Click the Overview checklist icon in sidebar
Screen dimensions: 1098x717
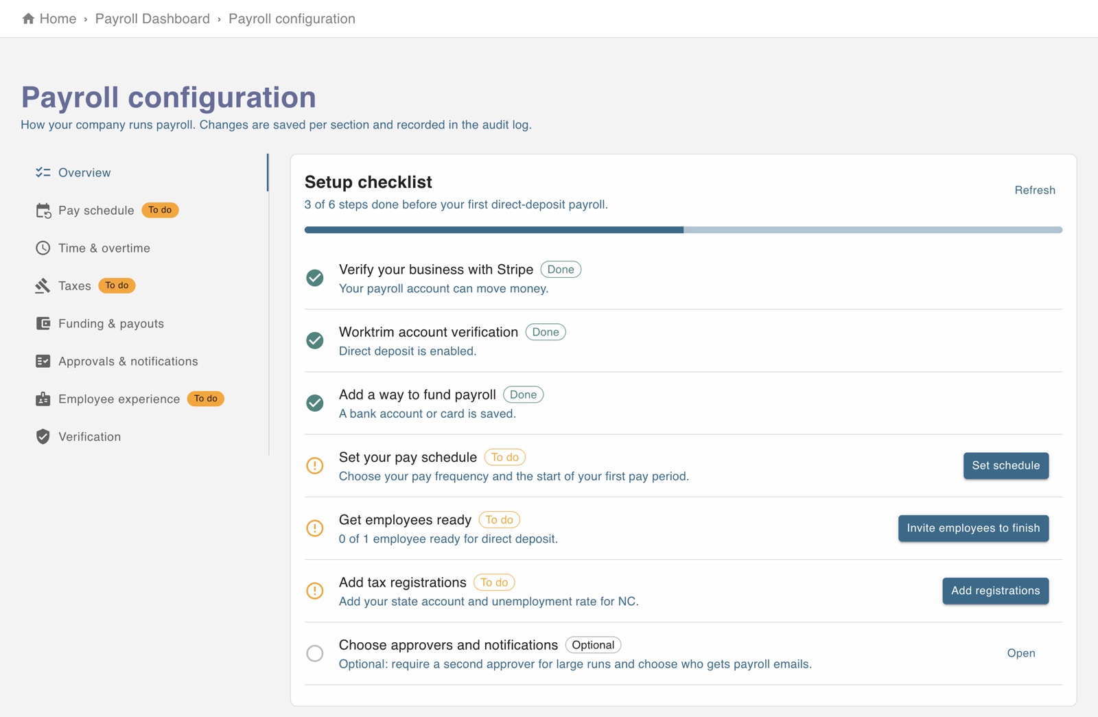pyautogui.click(x=43, y=172)
